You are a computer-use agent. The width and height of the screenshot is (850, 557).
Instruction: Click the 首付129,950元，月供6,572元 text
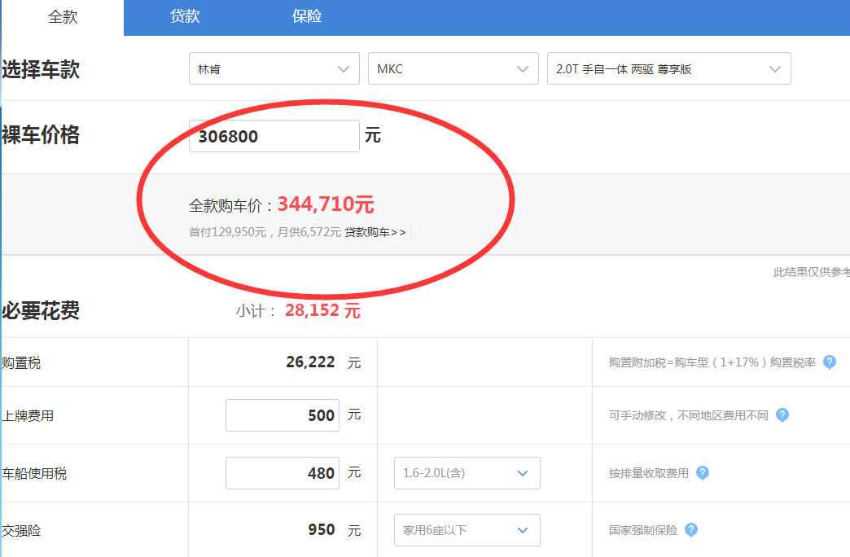point(265,232)
